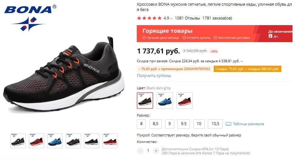Select size 10,5

click(x=215, y=124)
